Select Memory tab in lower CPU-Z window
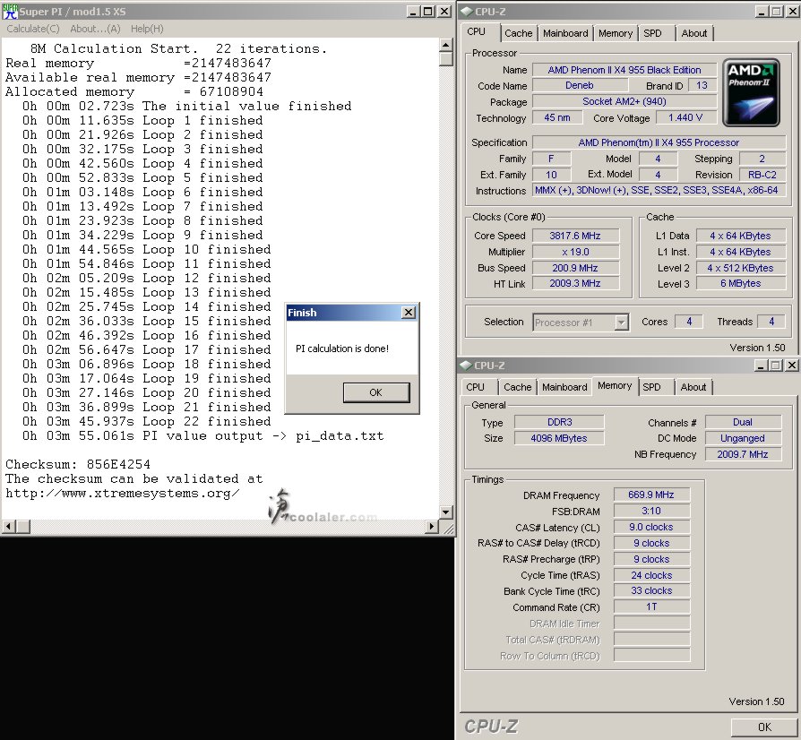Screen dimensions: 801x740 [x=615, y=385]
